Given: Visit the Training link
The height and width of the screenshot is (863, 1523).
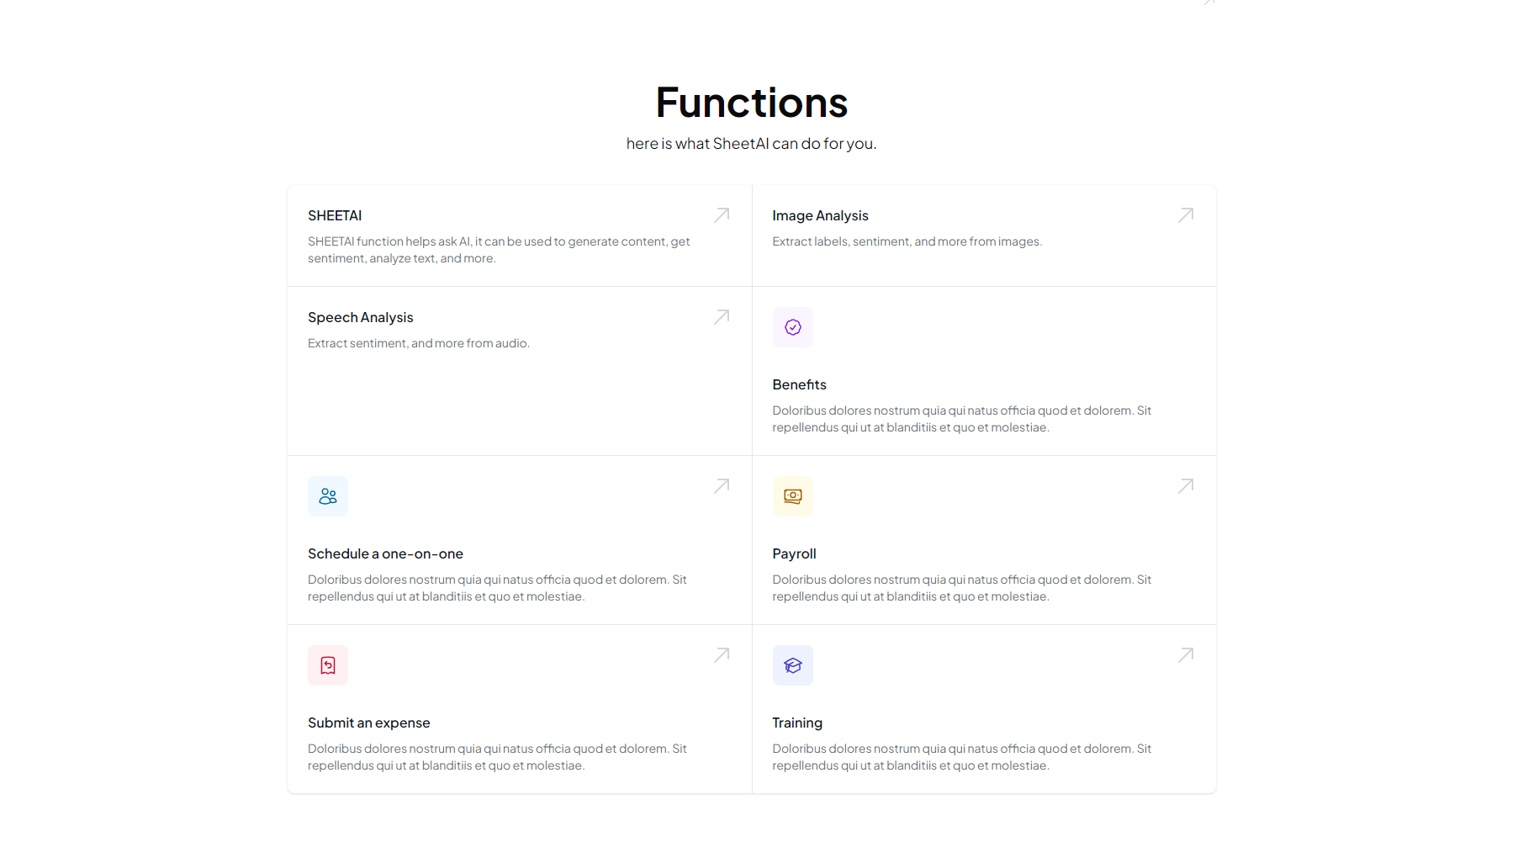Looking at the screenshot, I should click(x=797, y=723).
